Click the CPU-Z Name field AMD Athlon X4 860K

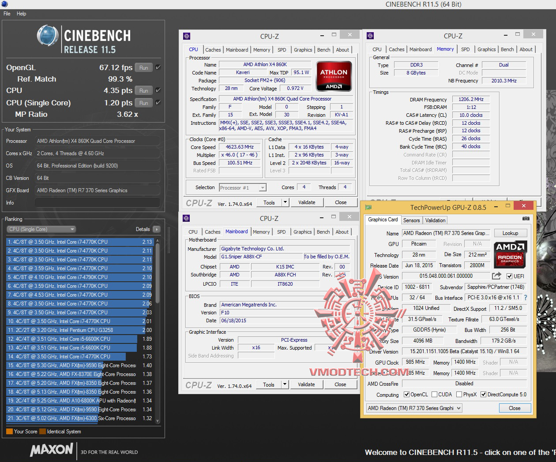point(265,64)
